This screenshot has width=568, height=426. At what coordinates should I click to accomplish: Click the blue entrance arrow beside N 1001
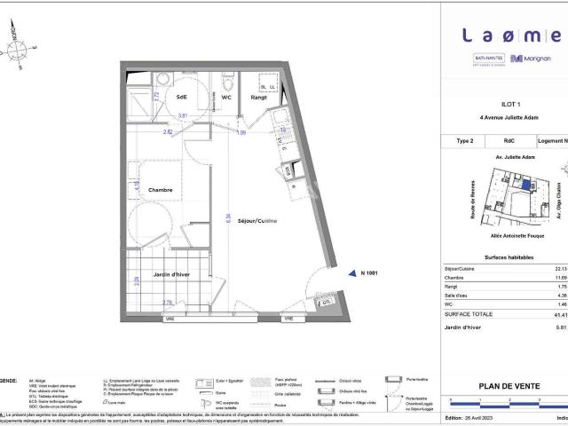352,273
